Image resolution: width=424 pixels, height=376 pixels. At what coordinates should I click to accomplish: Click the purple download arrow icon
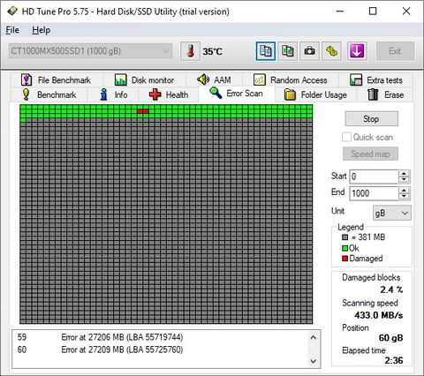(x=357, y=51)
